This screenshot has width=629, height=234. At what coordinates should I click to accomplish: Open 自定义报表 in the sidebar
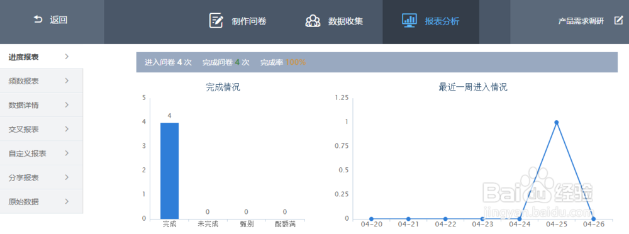tap(42, 153)
